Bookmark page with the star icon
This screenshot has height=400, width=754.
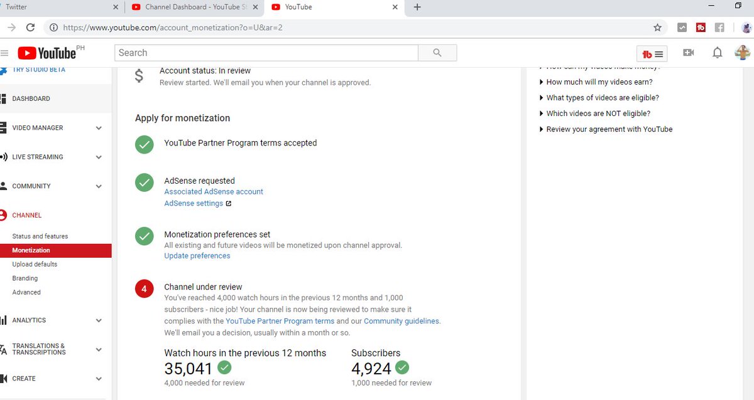(657, 28)
